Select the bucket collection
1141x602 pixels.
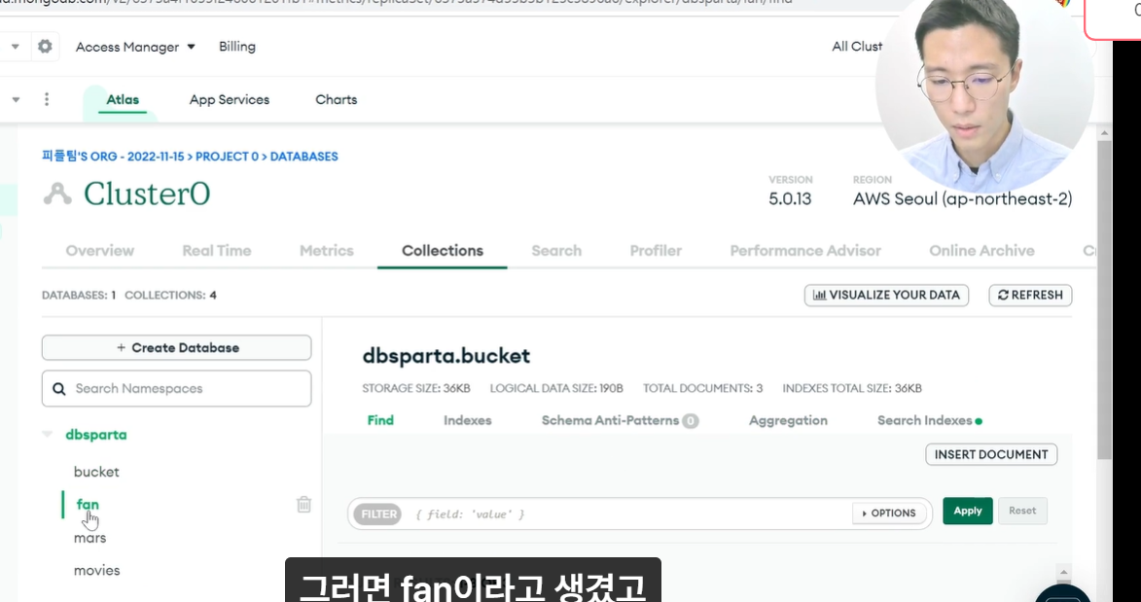(96, 472)
